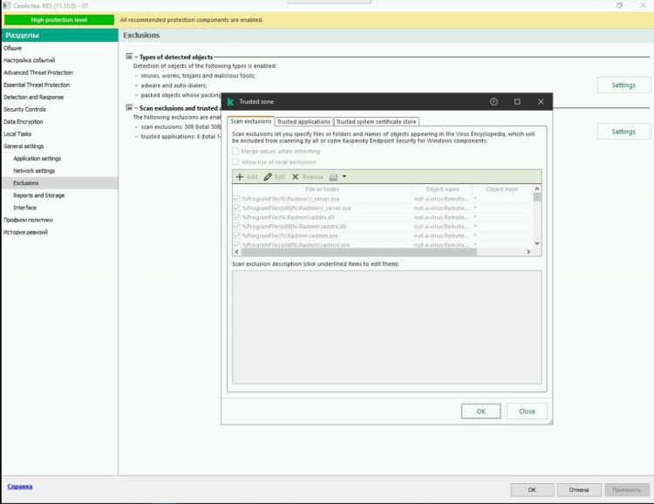Toggle checkbox for %ProgramFiles%\Radmin\r_server.exe row
Screen dimensions: 654x504
[237, 199]
